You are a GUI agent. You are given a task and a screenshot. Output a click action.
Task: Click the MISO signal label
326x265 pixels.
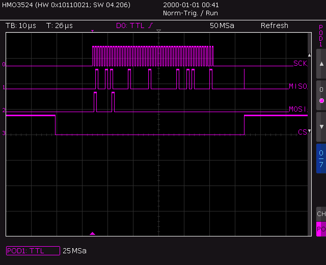[298, 86]
